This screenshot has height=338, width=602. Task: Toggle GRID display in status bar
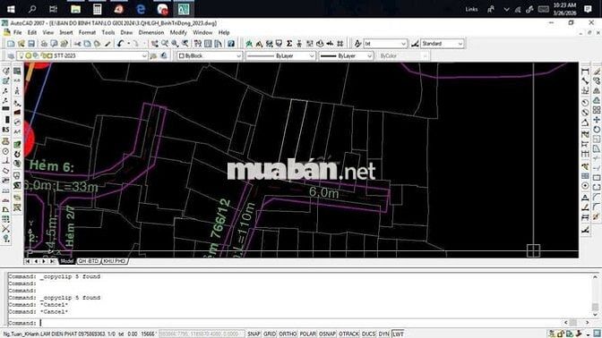tap(270, 334)
